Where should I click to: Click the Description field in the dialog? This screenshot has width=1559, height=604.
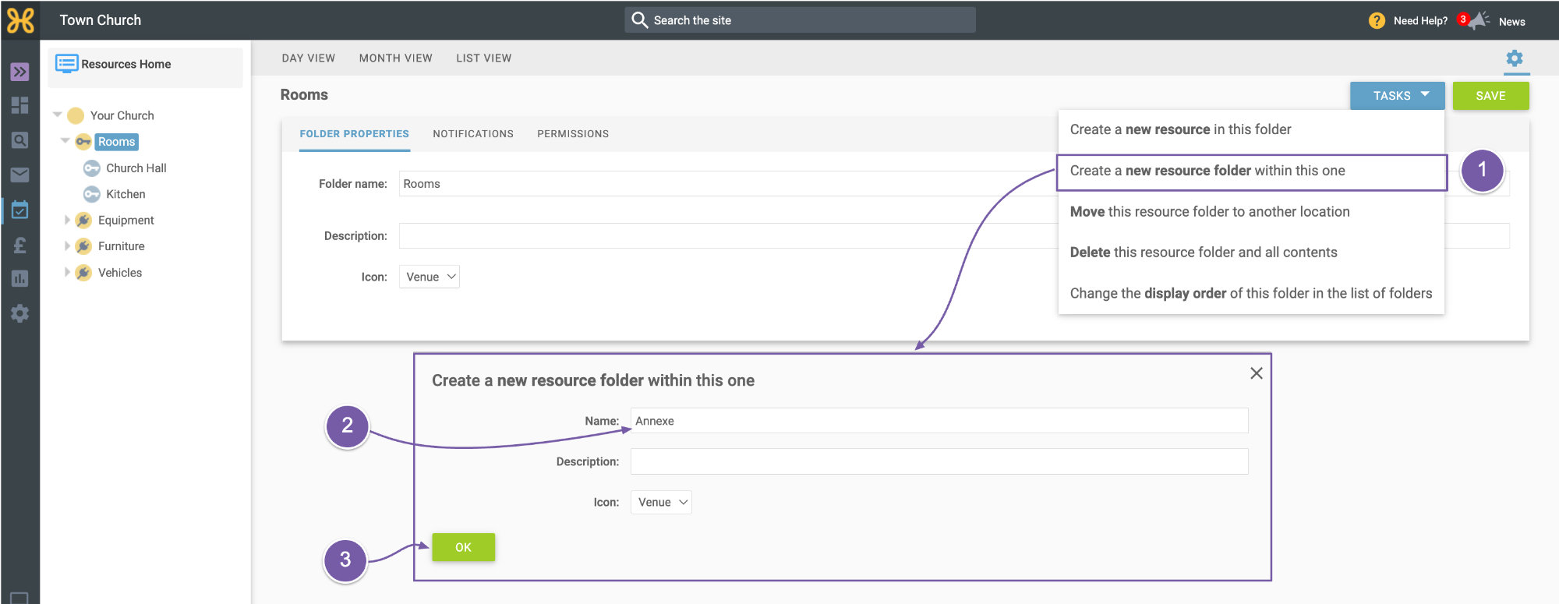point(939,461)
